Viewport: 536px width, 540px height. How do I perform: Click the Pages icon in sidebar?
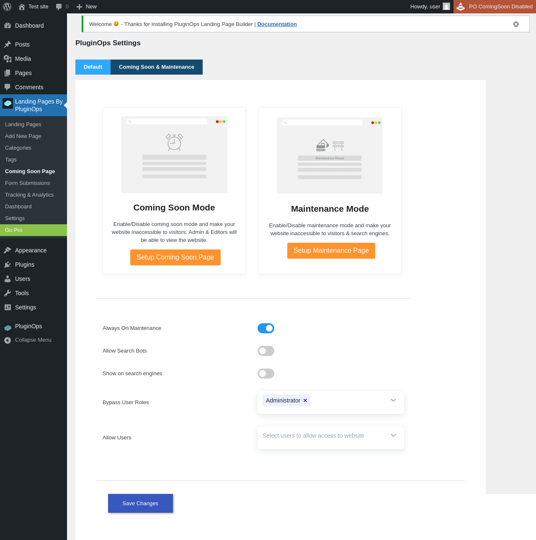click(8, 73)
